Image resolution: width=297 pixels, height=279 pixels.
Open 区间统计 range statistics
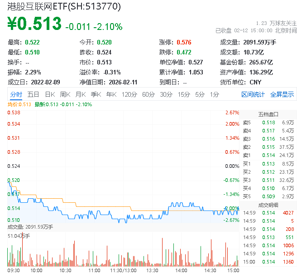click(x=253, y=94)
